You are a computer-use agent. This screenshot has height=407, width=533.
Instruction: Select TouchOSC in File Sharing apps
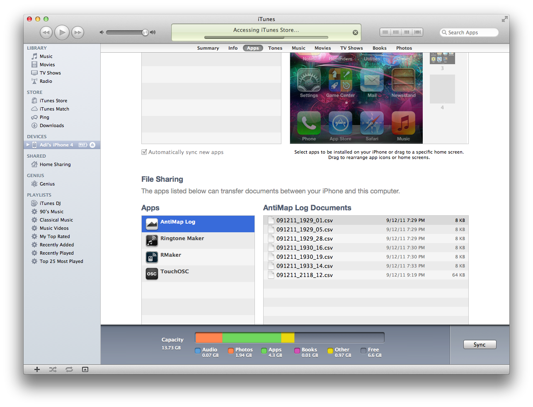pyautogui.click(x=198, y=274)
